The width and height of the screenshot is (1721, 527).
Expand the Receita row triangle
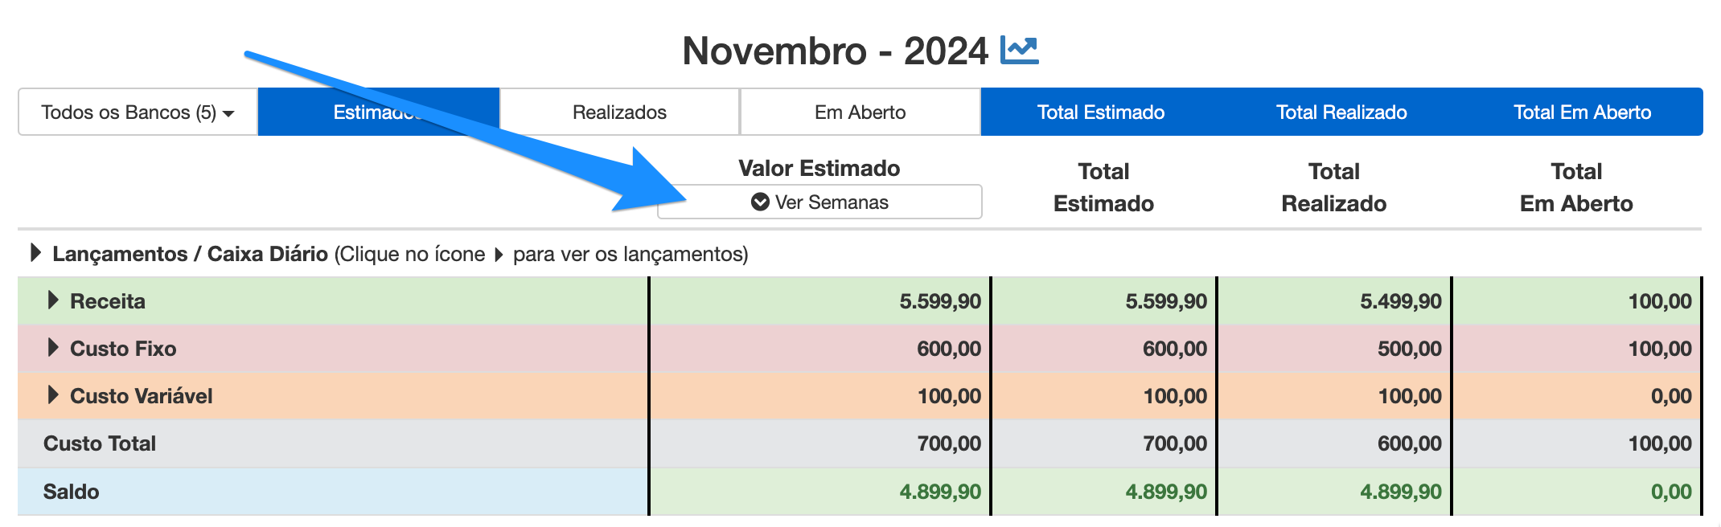[x=53, y=300]
